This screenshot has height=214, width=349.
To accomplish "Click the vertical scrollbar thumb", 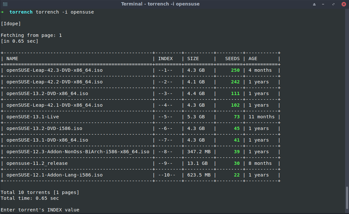I will pos(347,198).
